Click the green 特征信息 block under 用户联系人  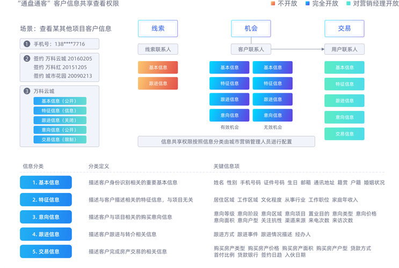(x=344, y=84)
